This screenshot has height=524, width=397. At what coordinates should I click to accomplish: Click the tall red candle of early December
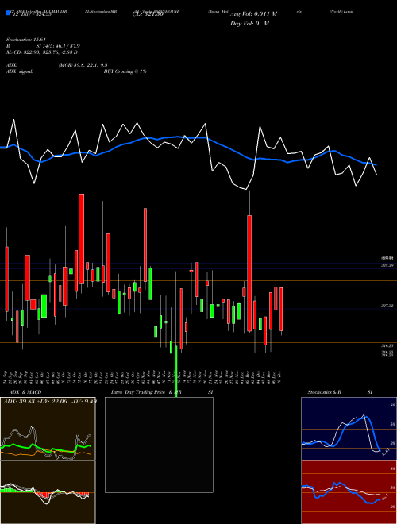pyautogui.click(x=249, y=273)
